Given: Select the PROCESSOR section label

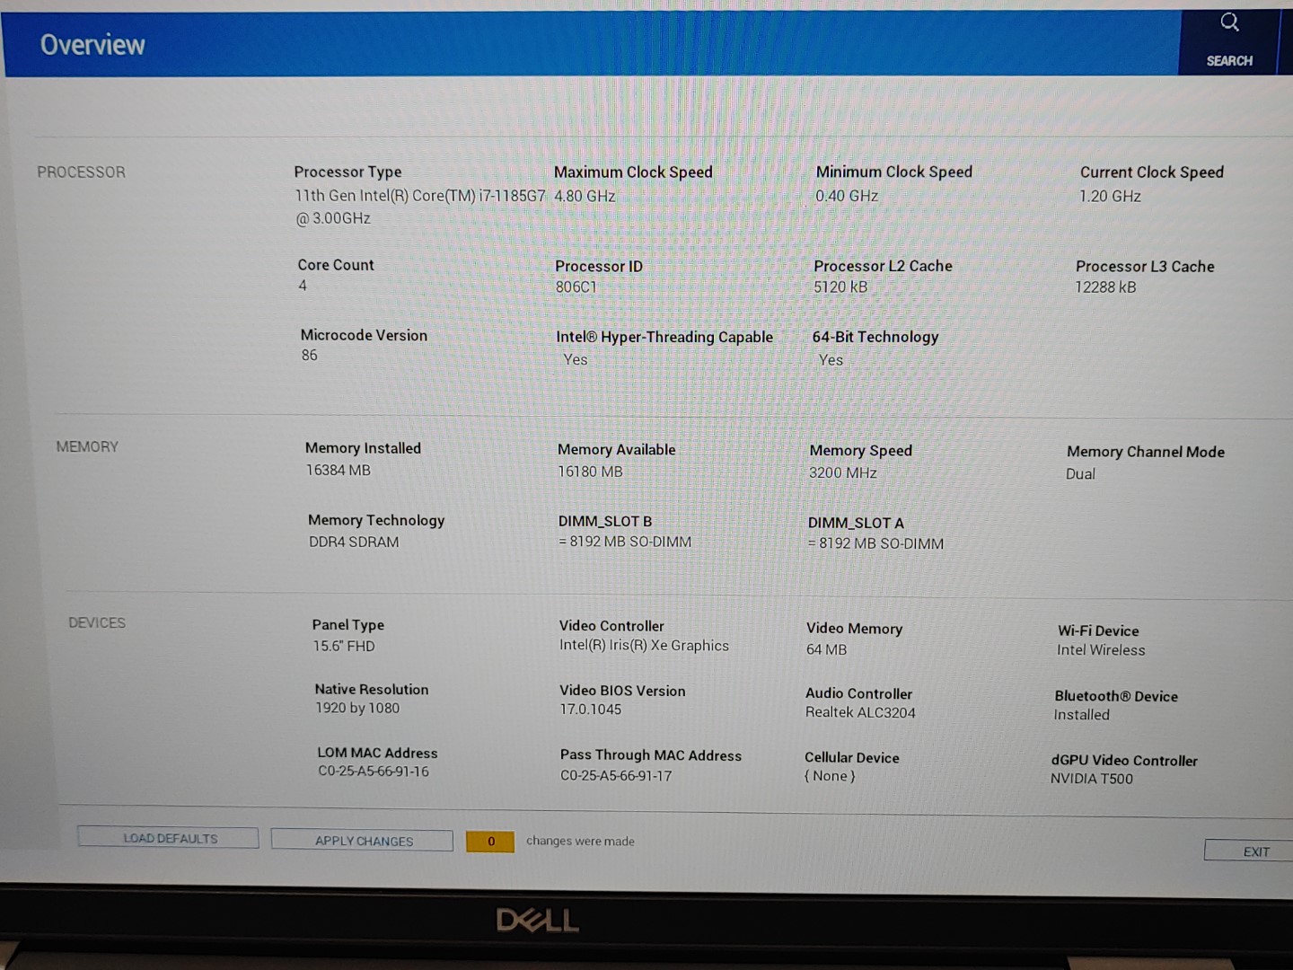Looking at the screenshot, I should [81, 172].
